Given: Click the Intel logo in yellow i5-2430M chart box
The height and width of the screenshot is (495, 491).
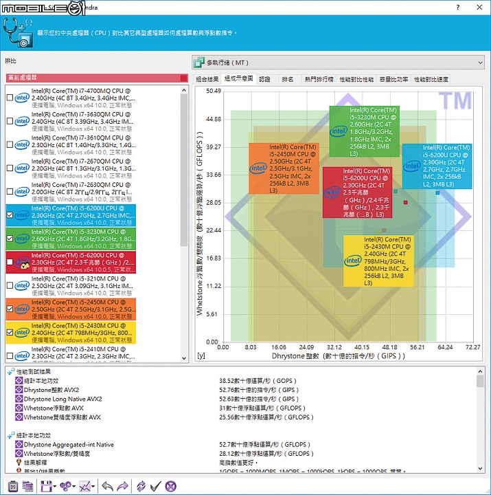Looking at the screenshot, I should pyautogui.click(x=353, y=261).
